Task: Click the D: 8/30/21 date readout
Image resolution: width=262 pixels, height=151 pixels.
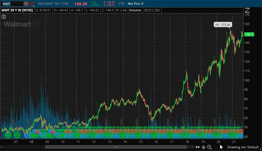Action: 43,10
